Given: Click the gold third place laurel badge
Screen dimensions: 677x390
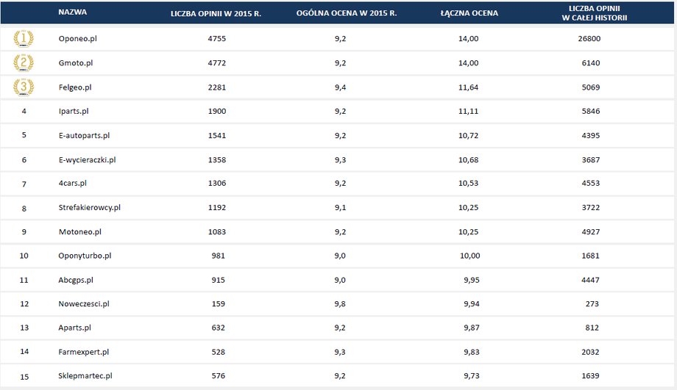Looking at the screenshot, I should pos(24,87).
